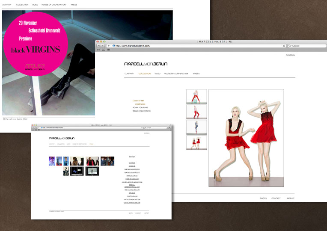Open COMPANY menu in the large browser window
Screen dimensions: 327x231
click(x=129, y=74)
